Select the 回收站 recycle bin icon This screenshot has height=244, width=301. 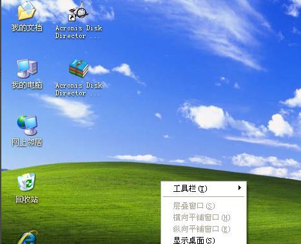point(26,182)
